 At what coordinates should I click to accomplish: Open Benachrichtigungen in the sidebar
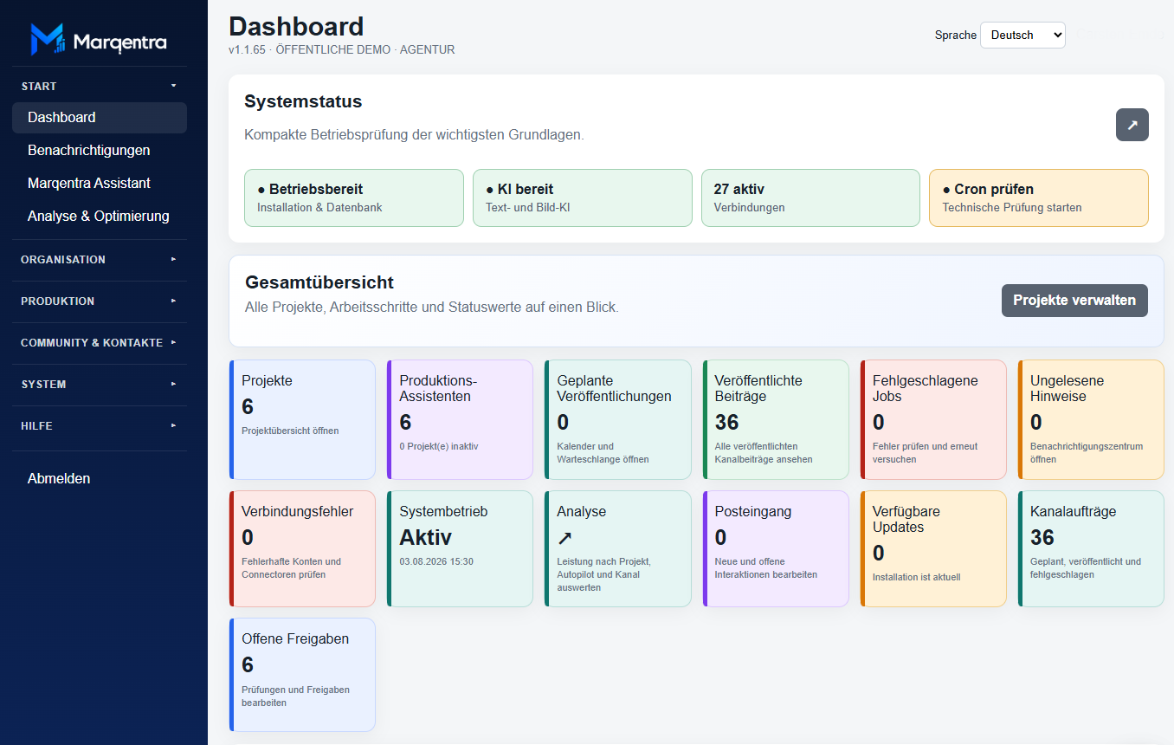coord(100,150)
